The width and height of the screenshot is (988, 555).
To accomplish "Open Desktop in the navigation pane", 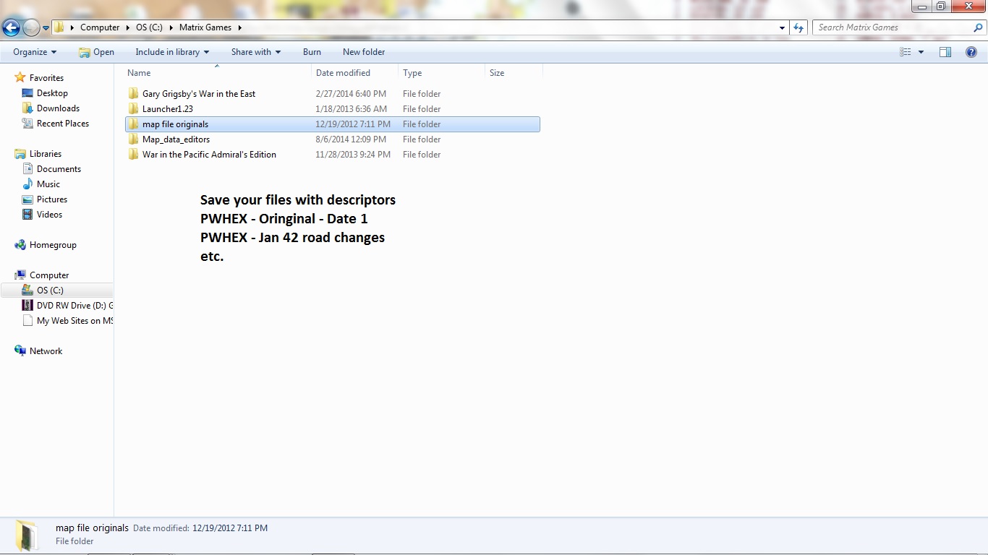I will (x=52, y=93).
